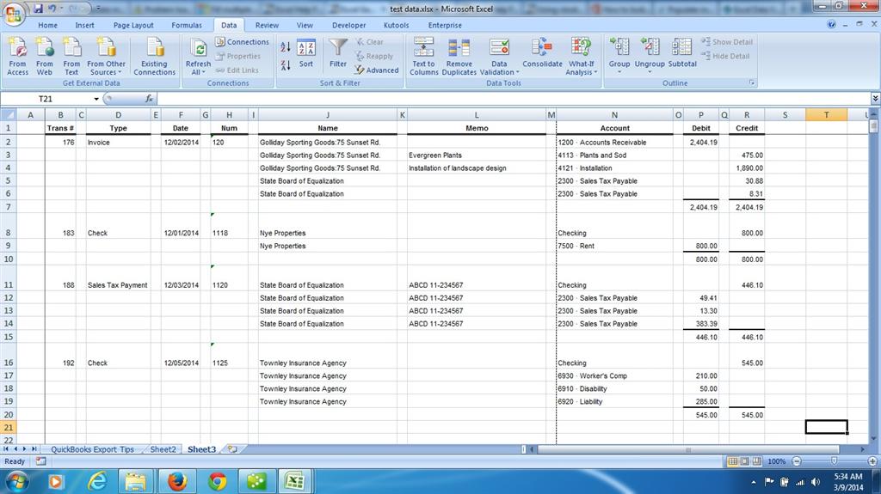This screenshot has height=494, width=881.
Task: Select the Sheet2 worksheet tab
Action: (x=163, y=449)
